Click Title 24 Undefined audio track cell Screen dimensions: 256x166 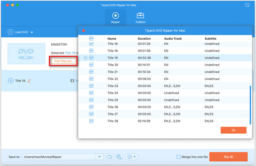(172, 93)
